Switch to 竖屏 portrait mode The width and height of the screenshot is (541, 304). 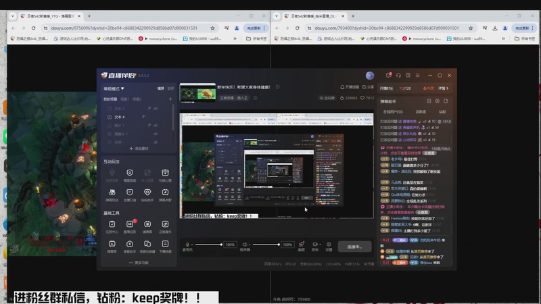tap(170, 88)
